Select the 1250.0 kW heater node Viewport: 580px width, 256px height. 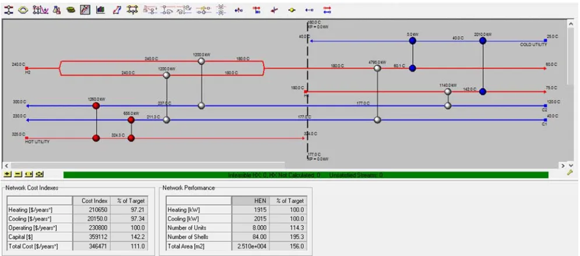pyautogui.click(x=96, y=106)
